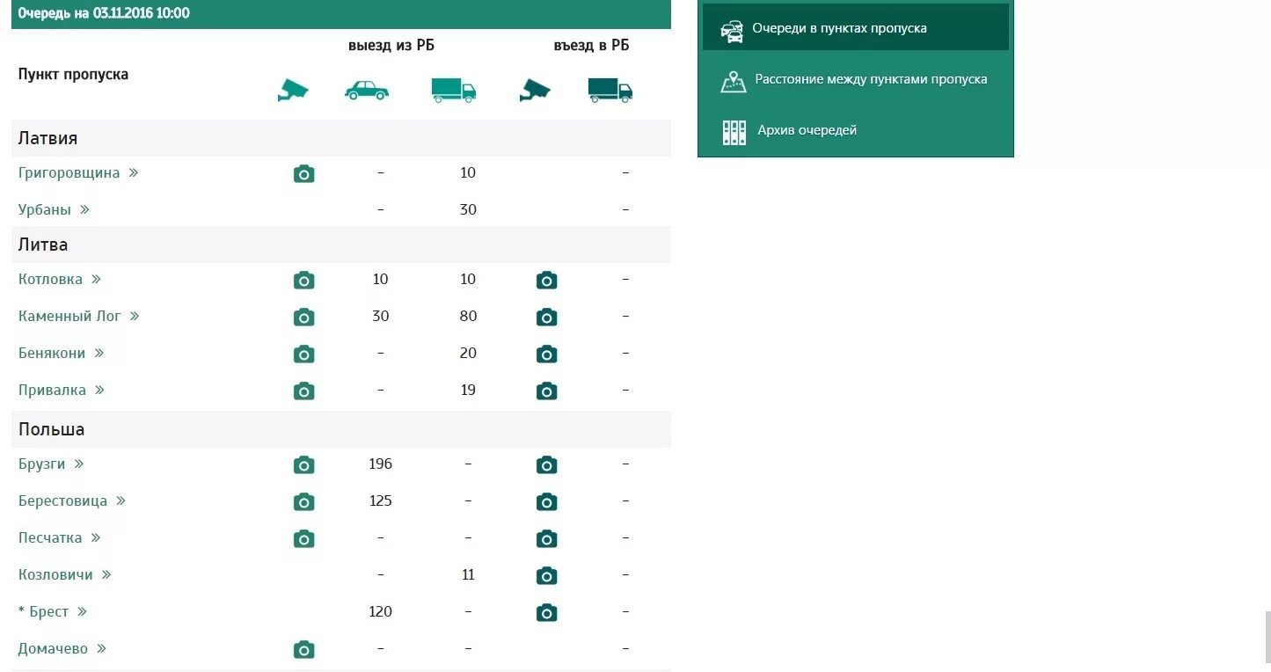Screen dimensions: 1271x672
Task: Click the car queue value 125 for Берестовица
Action: [x=380, y=500]
